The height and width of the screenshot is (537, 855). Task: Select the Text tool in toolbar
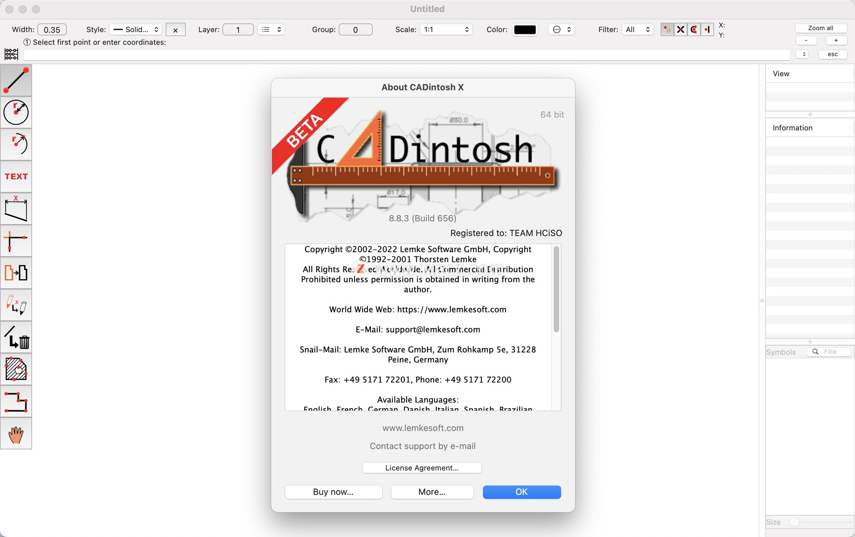pyautogui.click(x=16, y=176)
